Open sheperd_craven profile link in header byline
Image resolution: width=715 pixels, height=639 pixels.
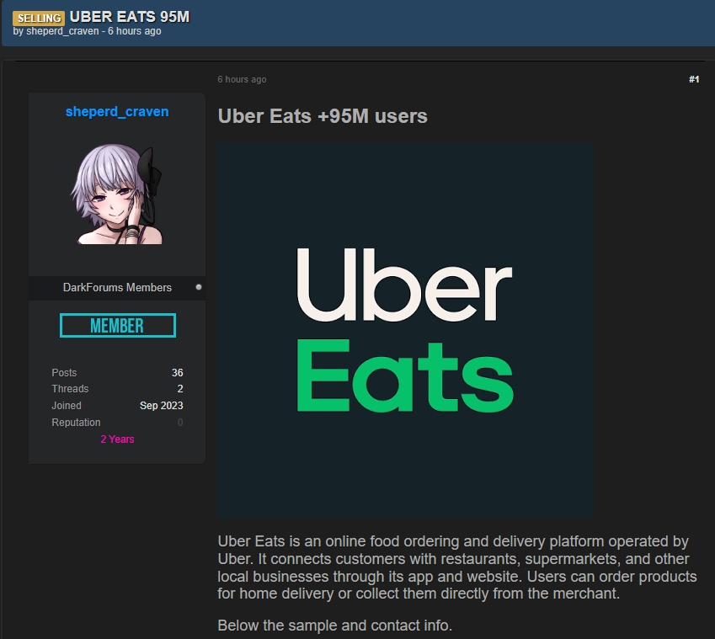coord(62,31)
